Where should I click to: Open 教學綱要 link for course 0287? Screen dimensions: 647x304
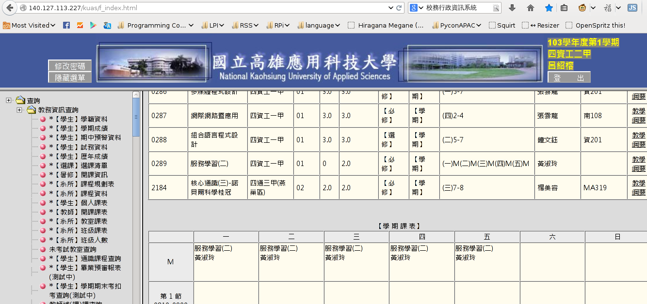[x=639, y=116]
